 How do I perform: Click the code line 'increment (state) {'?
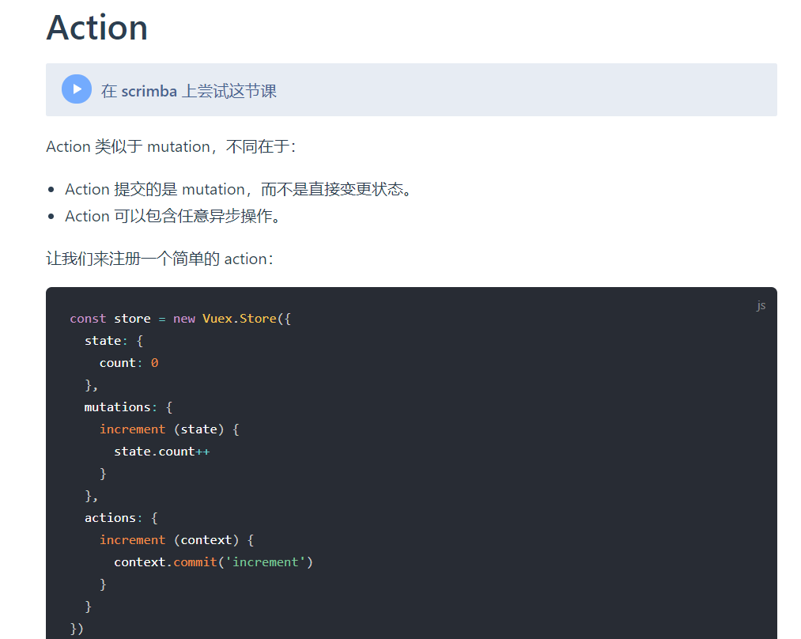[x=169, y=429]
